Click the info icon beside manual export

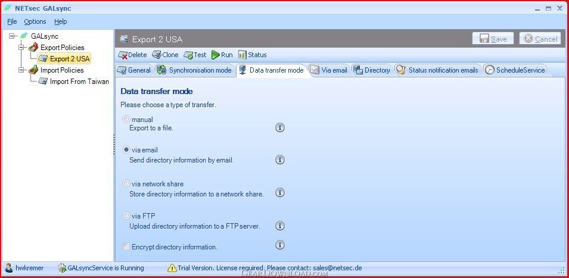[279, 127]
